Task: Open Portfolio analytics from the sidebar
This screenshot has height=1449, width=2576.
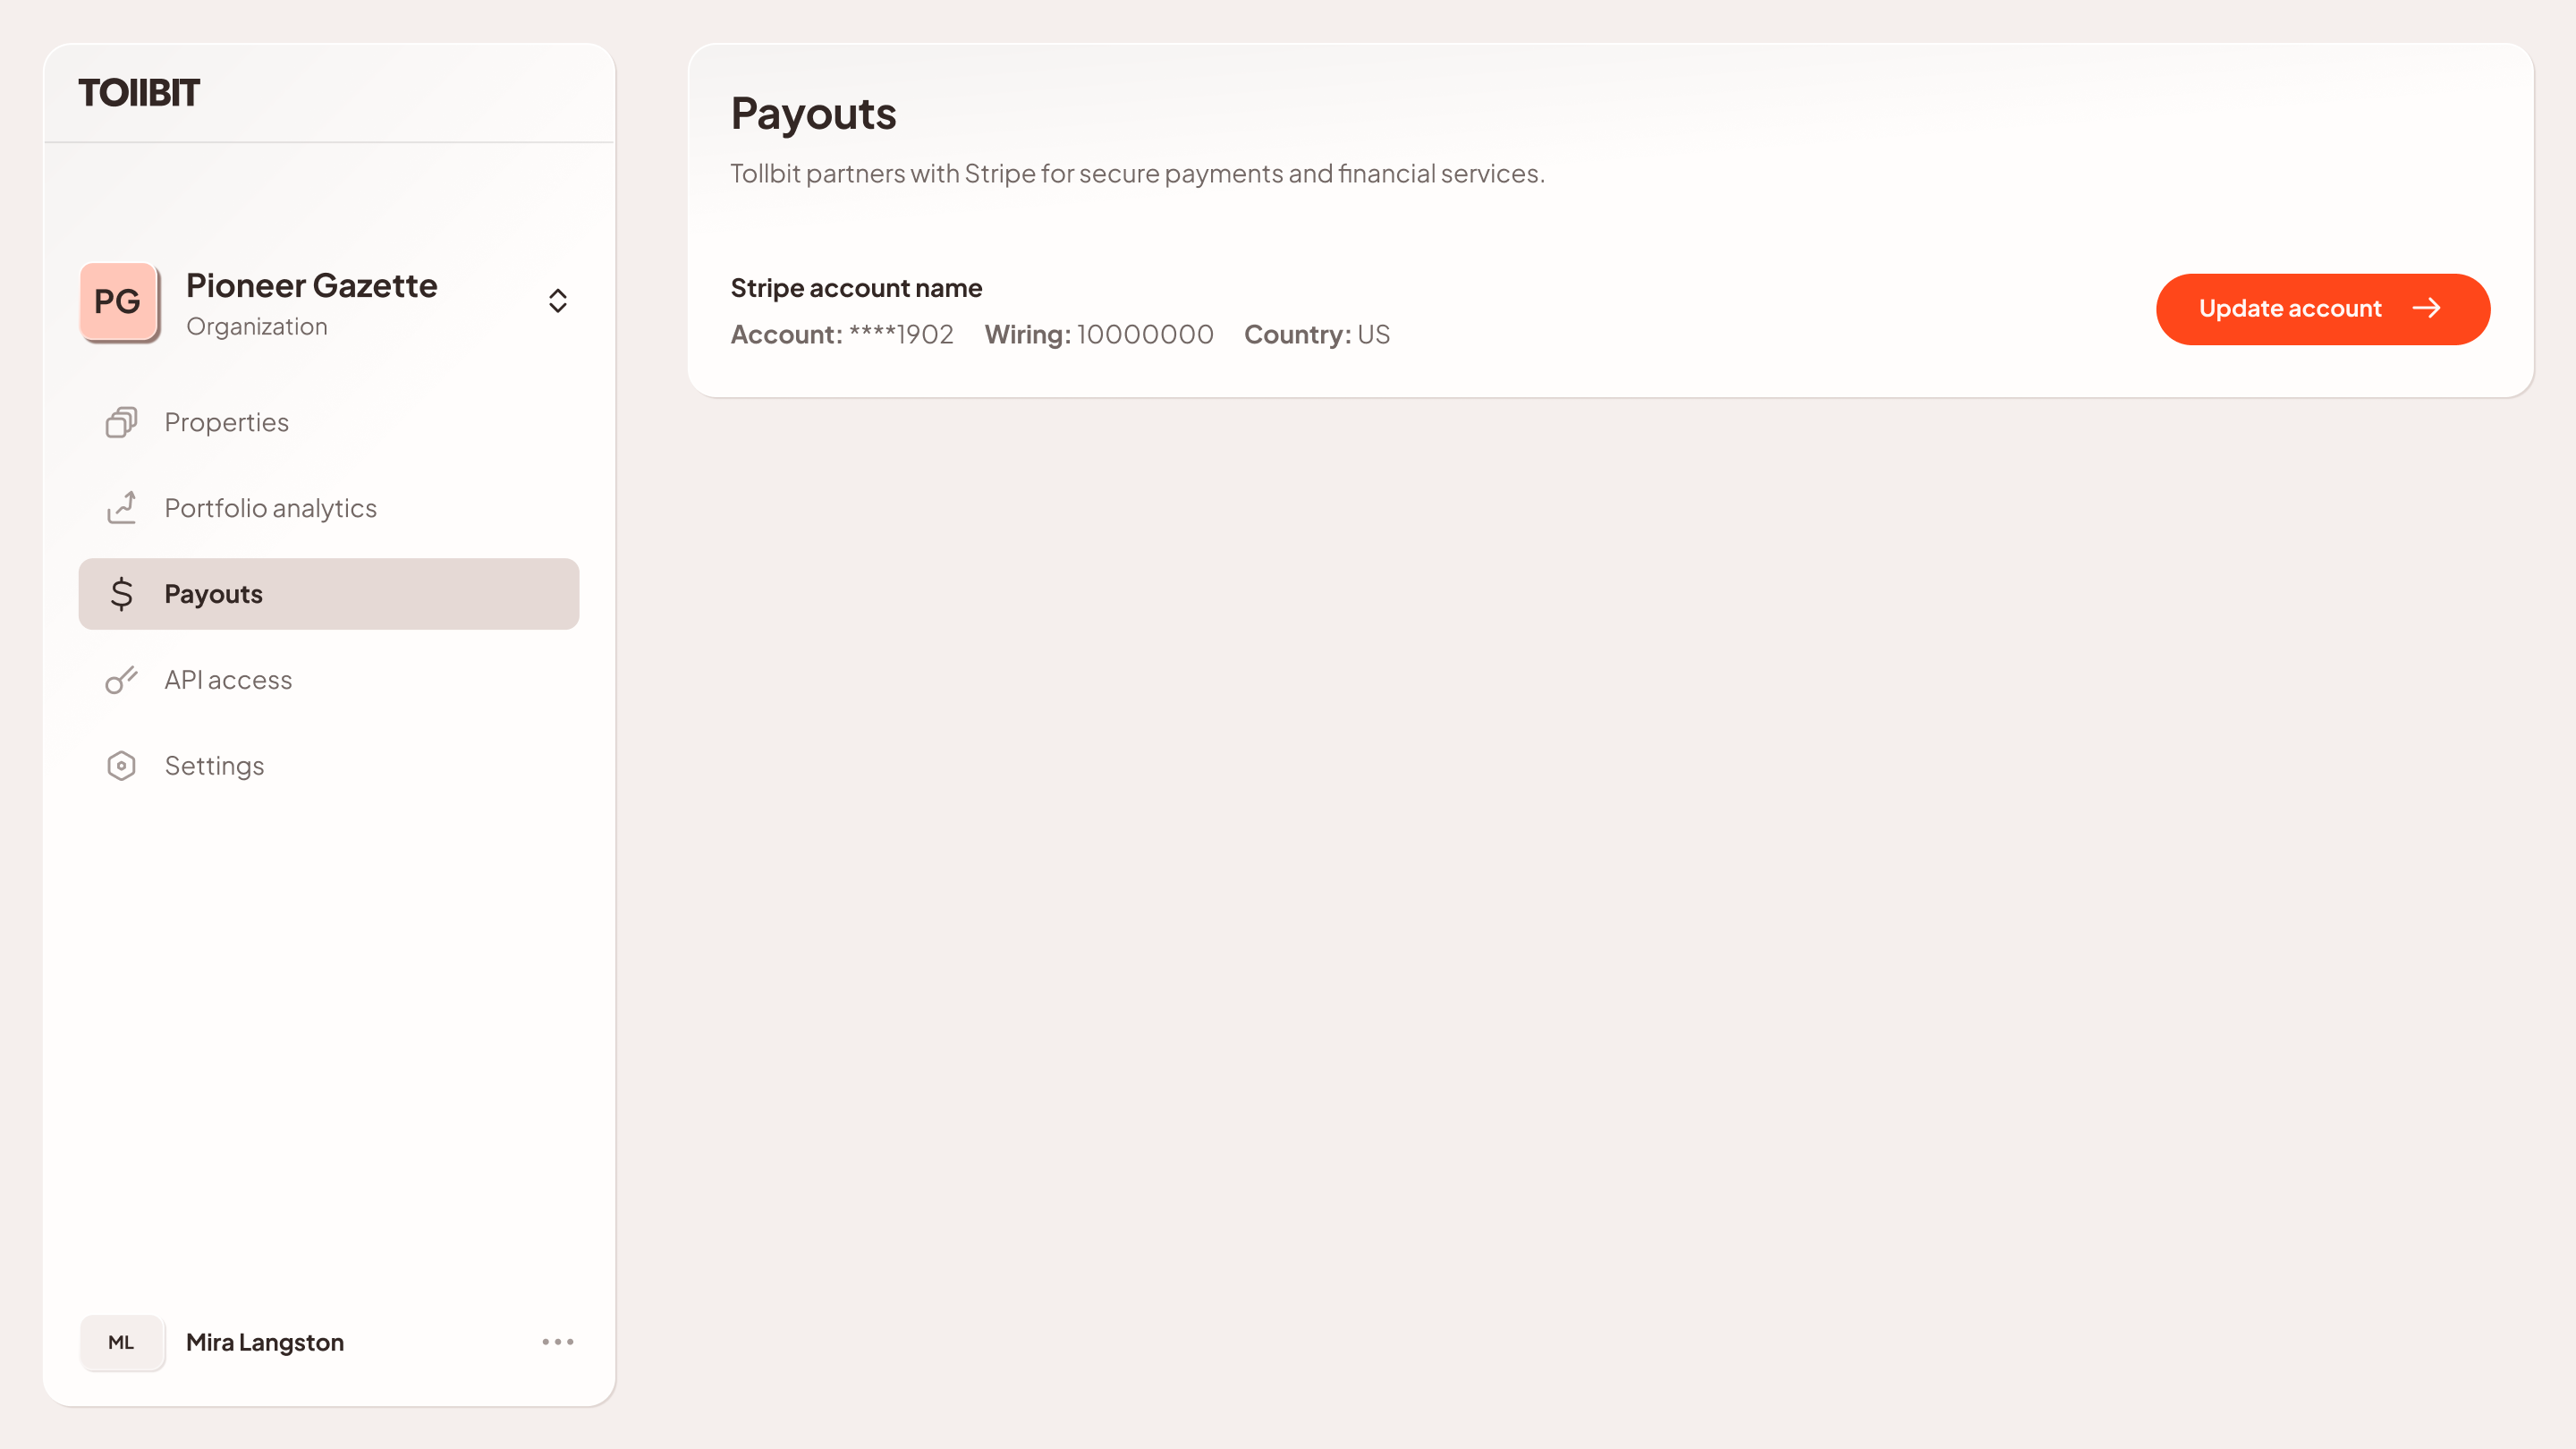Action: (x=270, y=507)
